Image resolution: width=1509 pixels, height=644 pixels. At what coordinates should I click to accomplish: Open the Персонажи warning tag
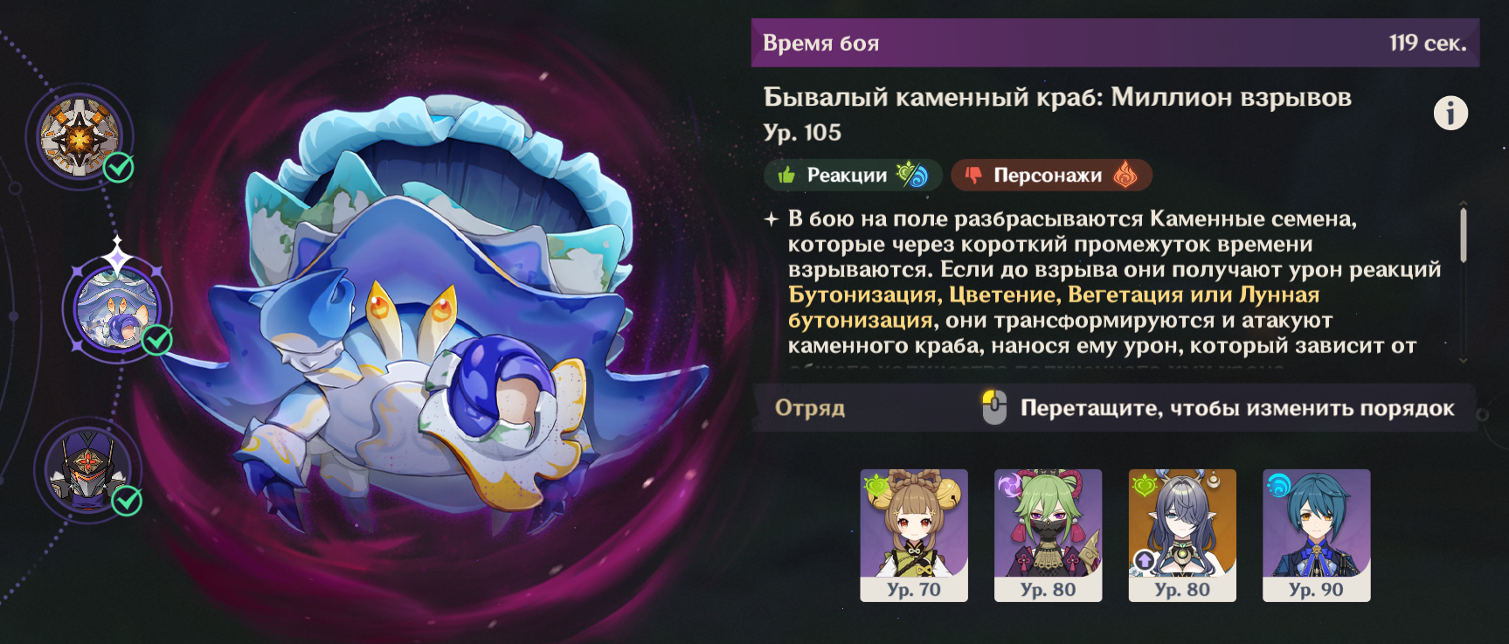1051,175
